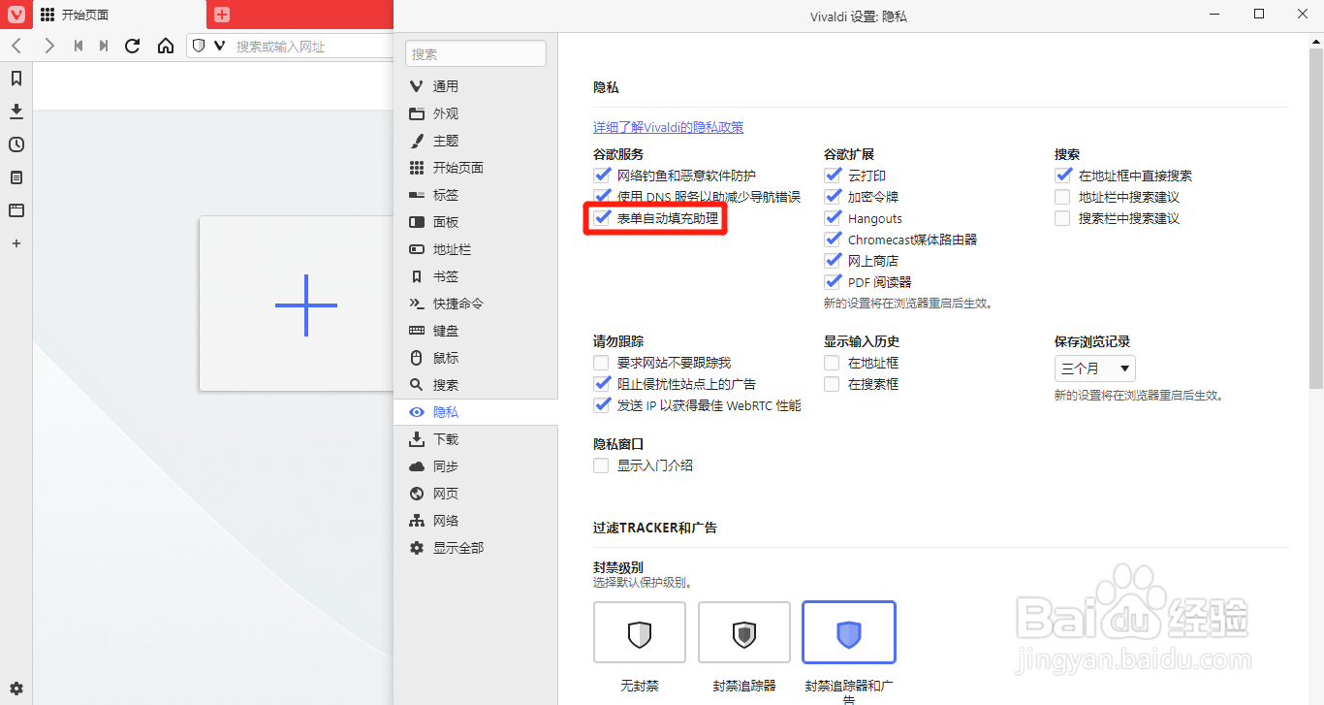The width and height of the screenshot is (1324, 705).
Task: Open the Notes panel icon
Action: (16, 177)
